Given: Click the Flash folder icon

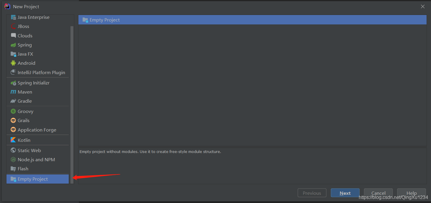Looking at the screenshot, I should (13, 169).
